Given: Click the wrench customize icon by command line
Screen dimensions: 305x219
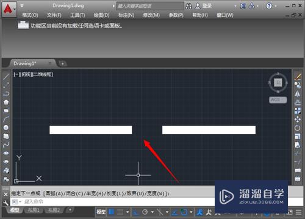Looking at the screenshot, I should [5, 203].
